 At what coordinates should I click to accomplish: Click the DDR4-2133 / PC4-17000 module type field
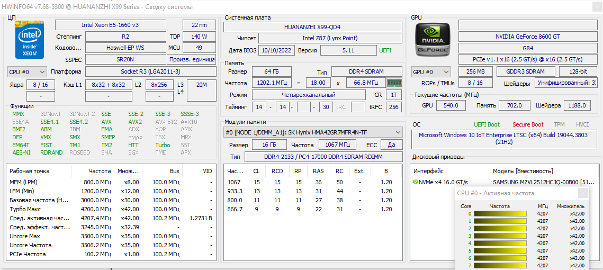[323, 157]
